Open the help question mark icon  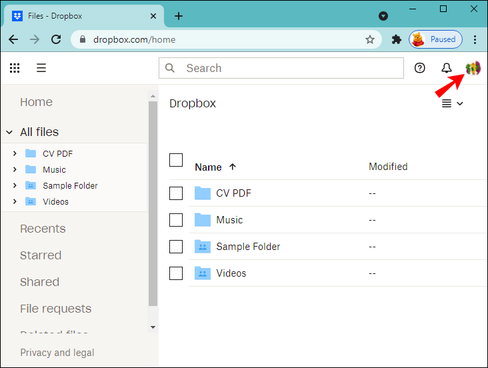point(420,68)
